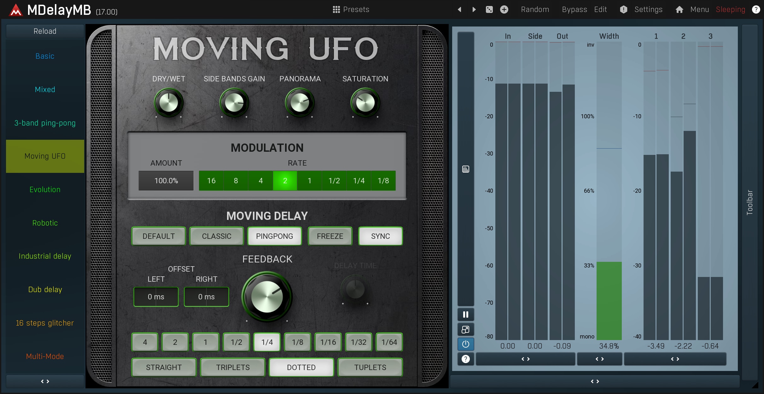This screenshot has height=394, width=764.
Task: Collapse the bottom meter panel arrows
Action: [595, 381]
